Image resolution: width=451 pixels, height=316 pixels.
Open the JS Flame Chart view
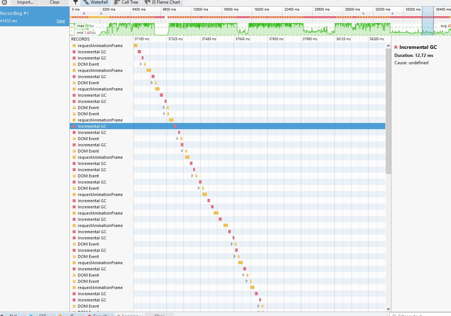[163, 2]
